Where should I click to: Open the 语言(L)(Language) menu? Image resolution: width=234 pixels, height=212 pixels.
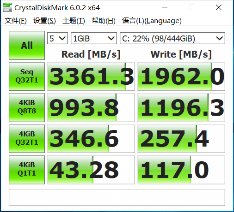click(152, 21)
